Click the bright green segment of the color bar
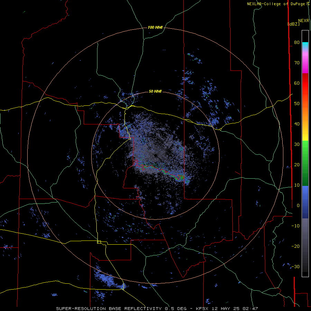Viewport: 311px width, 311px height. [x=305, y=148]
